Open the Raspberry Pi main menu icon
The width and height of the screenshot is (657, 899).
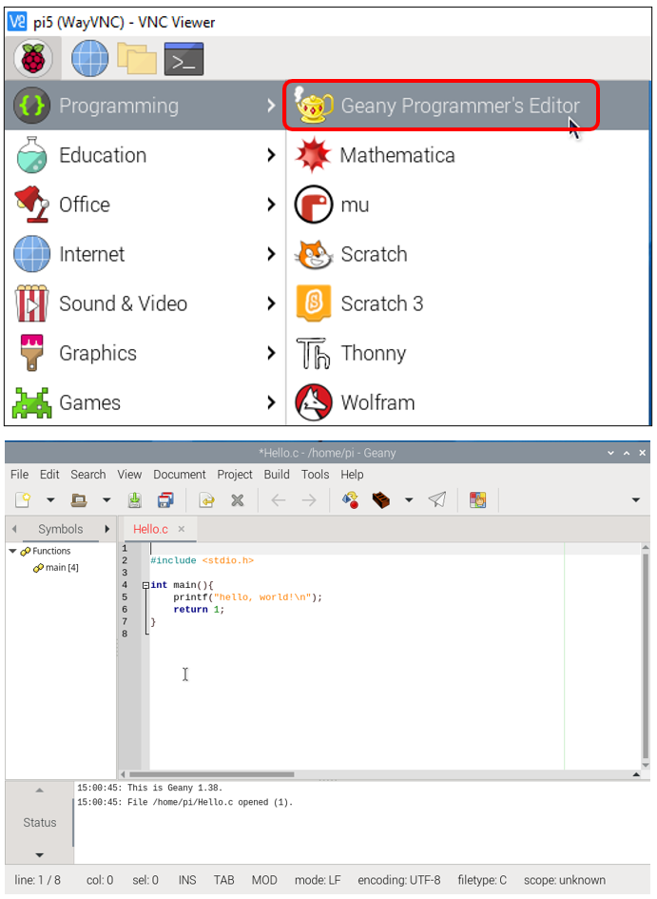tap(33, 58)
